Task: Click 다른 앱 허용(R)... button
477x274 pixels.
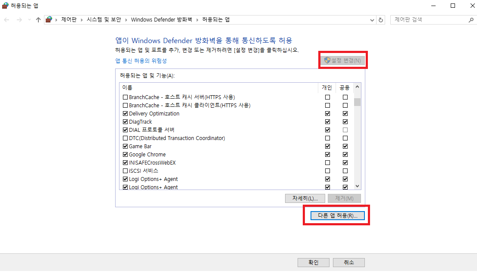Action: 337,216
